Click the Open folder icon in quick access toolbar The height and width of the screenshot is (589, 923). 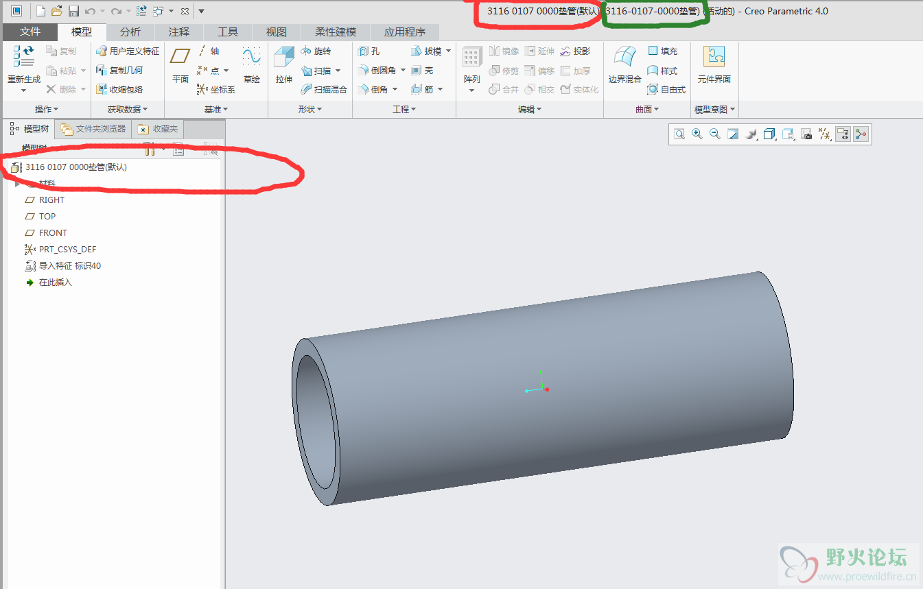pos(57,11)
